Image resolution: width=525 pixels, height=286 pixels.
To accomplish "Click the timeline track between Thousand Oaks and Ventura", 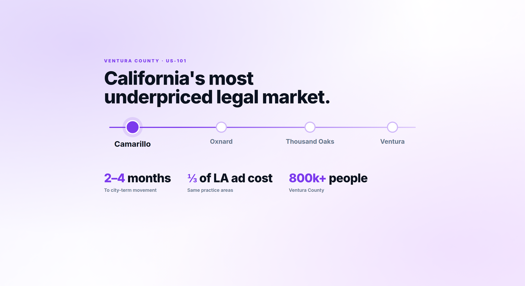I will [351, 127].
